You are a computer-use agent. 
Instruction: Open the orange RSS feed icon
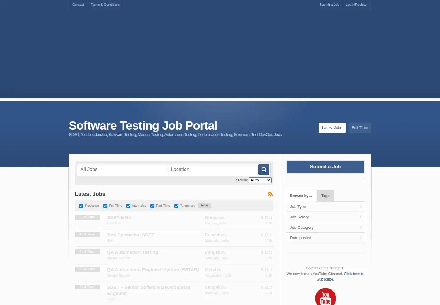pyautogui.click(x=270, y=194)
